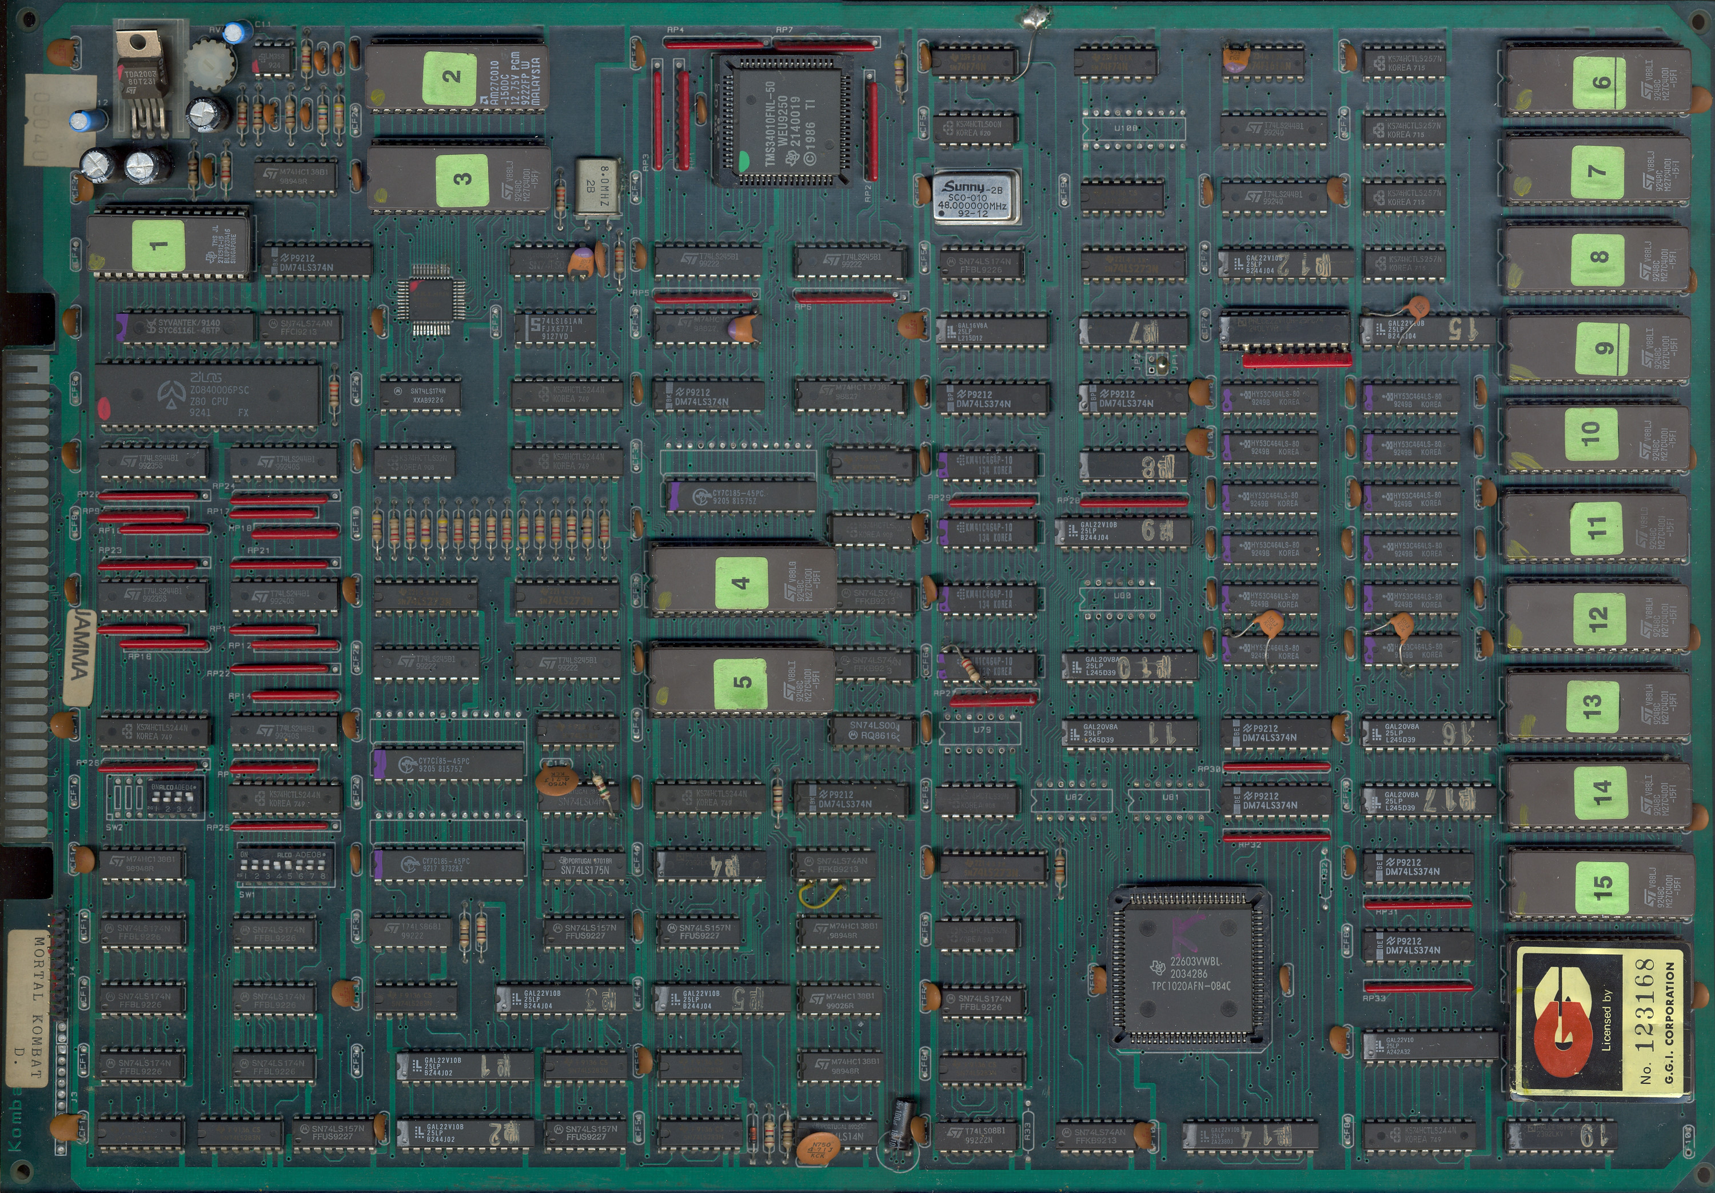Click the JAMMA edge connector fingers
Viewport: 1715px width, 1193px height.
coord(26,597)
